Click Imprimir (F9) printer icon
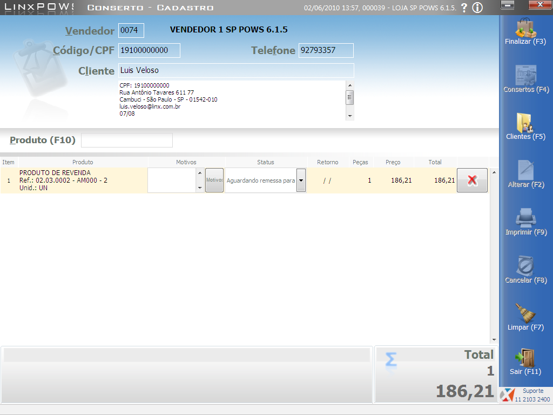The width and height of the screenshot is (553, 415). point(525,217)
